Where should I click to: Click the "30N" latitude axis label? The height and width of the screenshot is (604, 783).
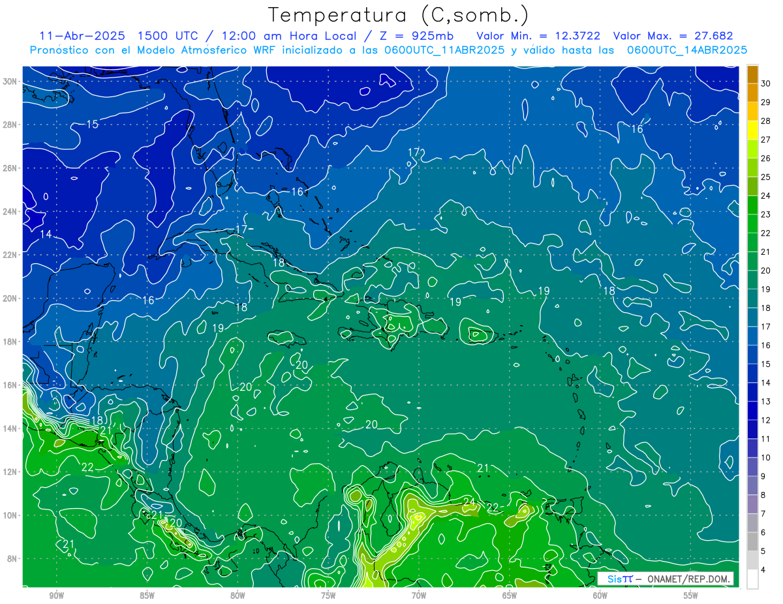pyautogui.click(x=11, y=81)
